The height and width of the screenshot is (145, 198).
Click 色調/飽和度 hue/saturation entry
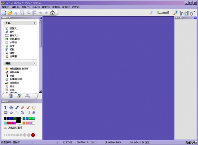point(14,79)
